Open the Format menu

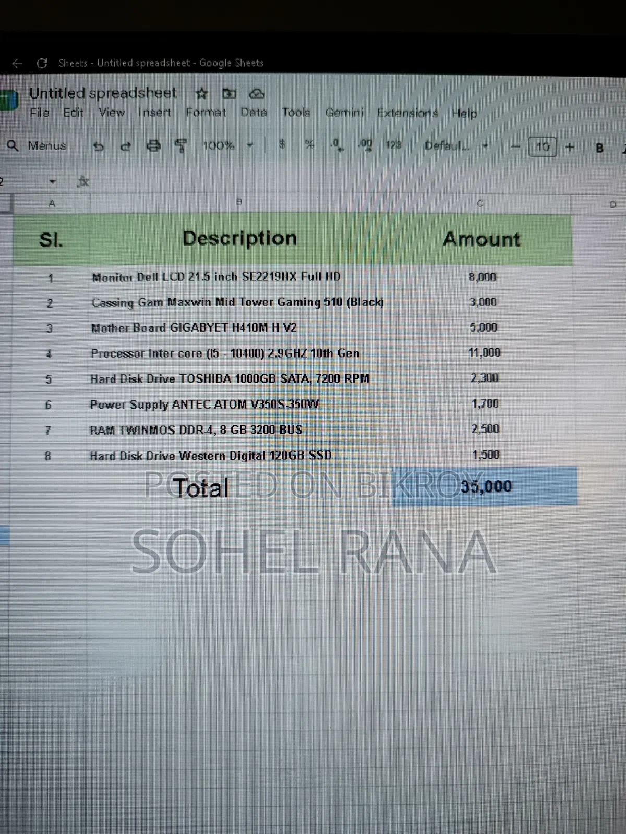click(x=206, y=113)
